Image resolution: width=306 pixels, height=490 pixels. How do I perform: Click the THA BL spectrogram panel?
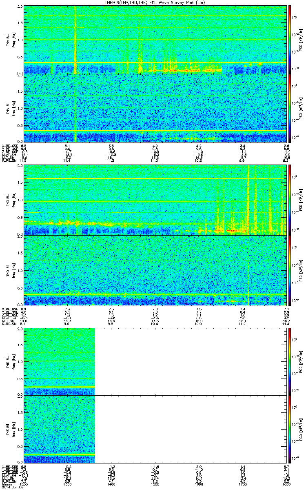pos(154,40)
